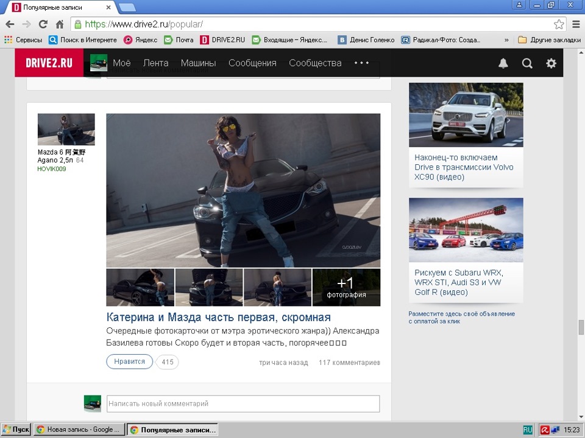The width and height of the screenshot is (585, 438).
Task: Open Поиск в Интернете bookmark
Action: [x=83, y=40]
